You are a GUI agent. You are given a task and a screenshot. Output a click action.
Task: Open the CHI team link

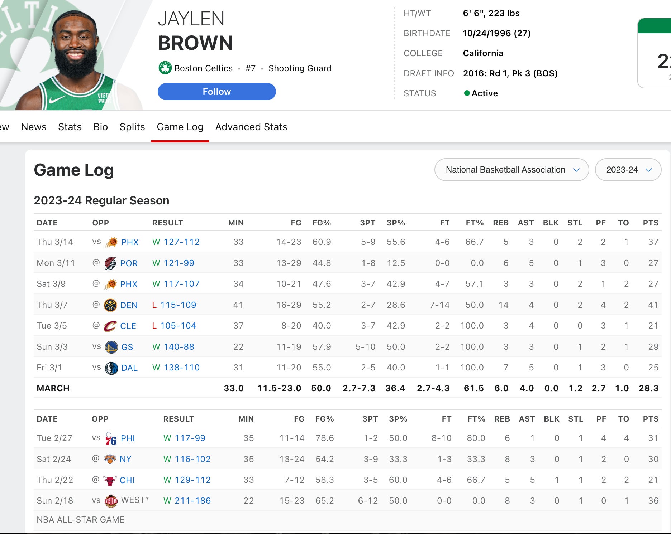point(127,480)
